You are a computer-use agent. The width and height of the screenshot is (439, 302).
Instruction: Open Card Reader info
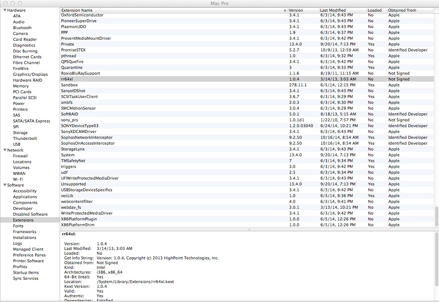click(25, 39)
